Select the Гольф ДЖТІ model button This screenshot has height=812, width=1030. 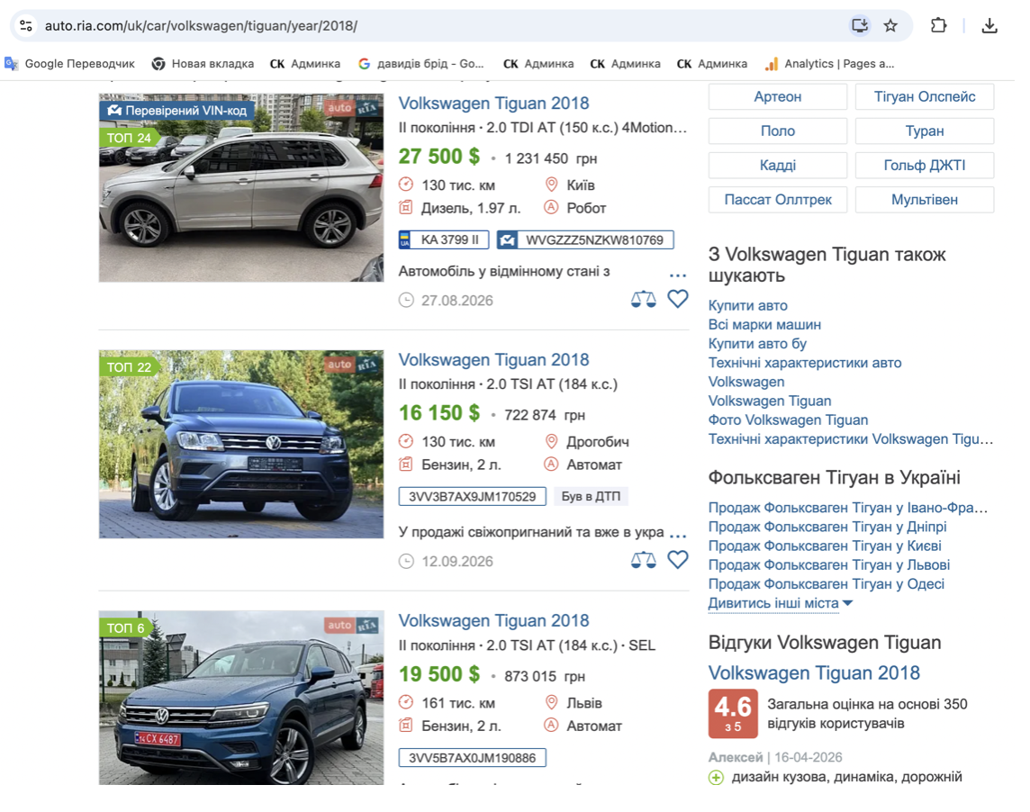[925, 165]
